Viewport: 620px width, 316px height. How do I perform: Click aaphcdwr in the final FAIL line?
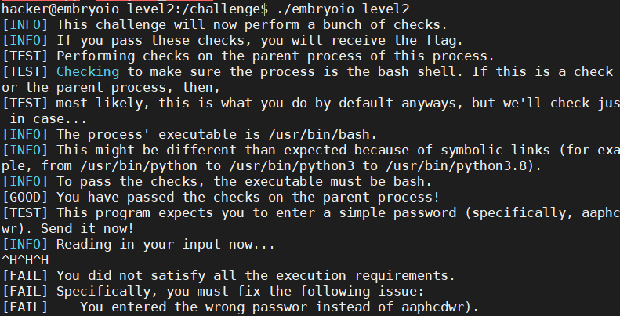(x=435, y=307)
